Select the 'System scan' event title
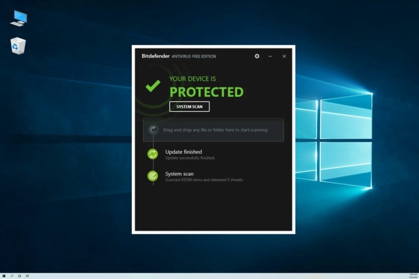Viewport: 419px width, 279px height. [179, 174]
